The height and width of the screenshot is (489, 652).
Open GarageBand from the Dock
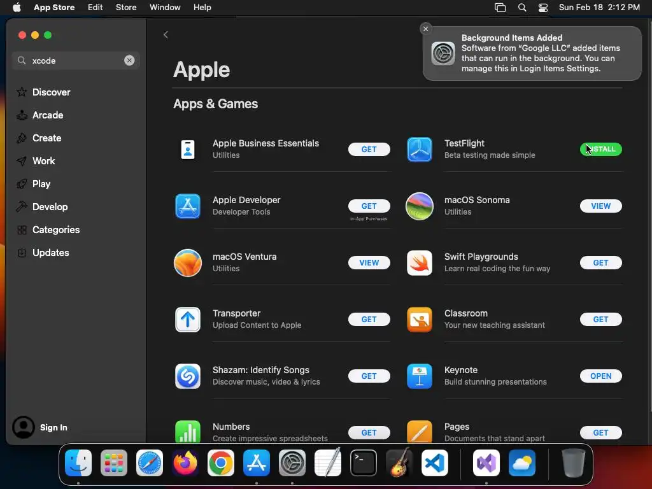coord(399,462)
